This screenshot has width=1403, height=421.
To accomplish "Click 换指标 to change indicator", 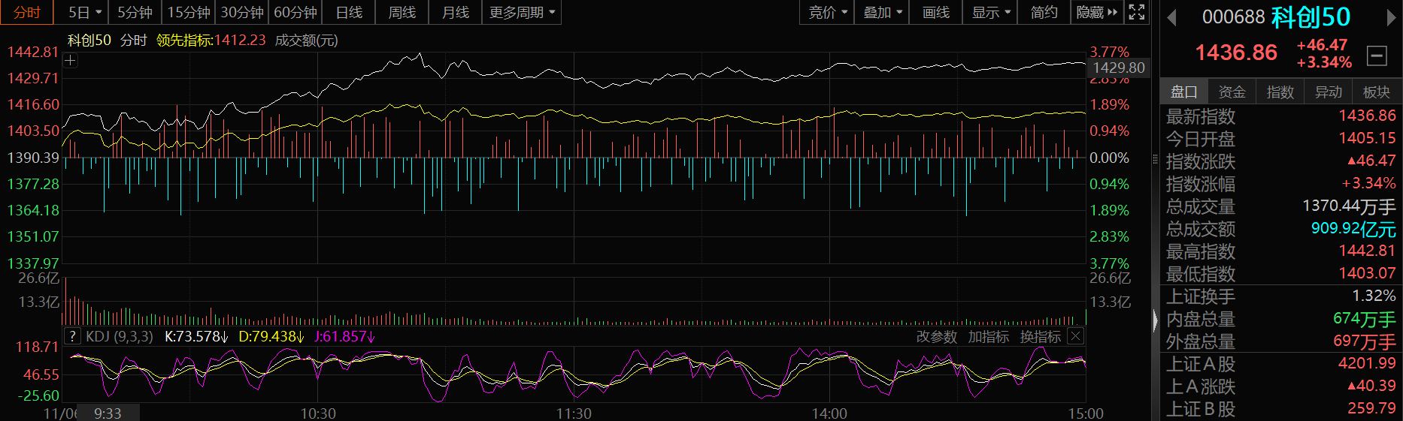I will [1040, 337].
